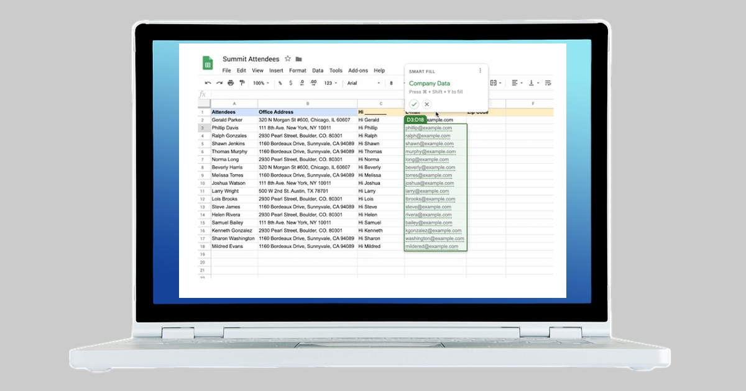Click the Redo icon
This screenshot has width=746, height=391.
[x=218, y=83]
